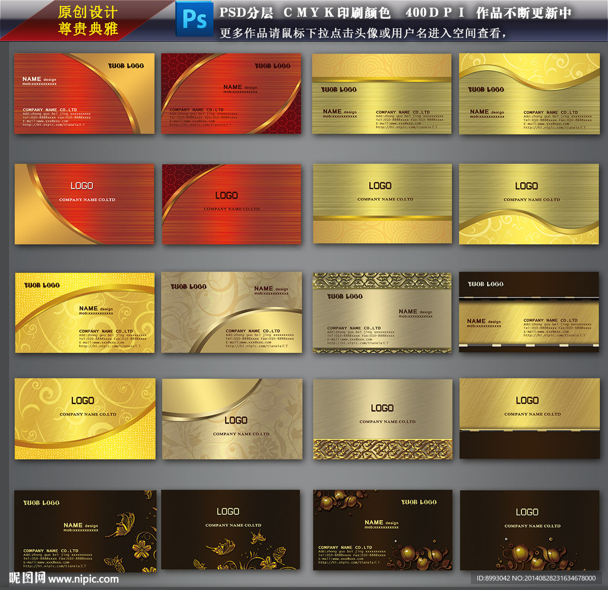The image size is (608, 590).
Task: Click YUOR LOGO on the yellow fret-pattern card
Action: click(x=42, y=285)
